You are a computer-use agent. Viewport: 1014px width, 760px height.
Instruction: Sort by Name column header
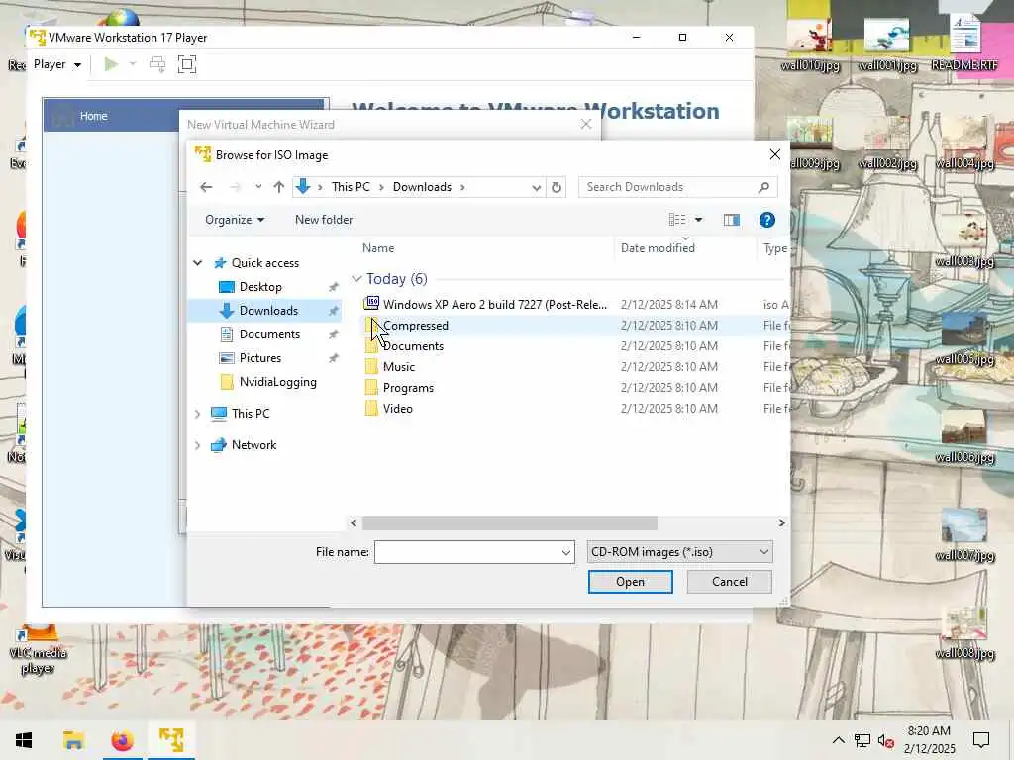point(378,248)
